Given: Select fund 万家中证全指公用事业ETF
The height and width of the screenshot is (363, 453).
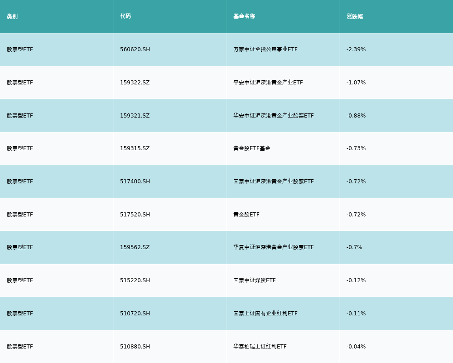Looking at the screenshot, I should pos(265,49).
